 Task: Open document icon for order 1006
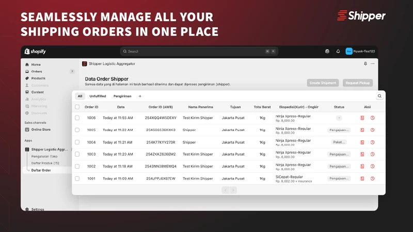(362, 118)
